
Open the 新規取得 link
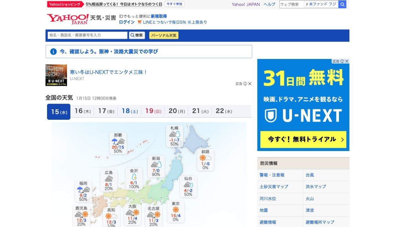pyautogui.click(x=159, y=16)
